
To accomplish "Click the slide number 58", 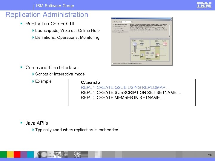I will click(210, 155).
